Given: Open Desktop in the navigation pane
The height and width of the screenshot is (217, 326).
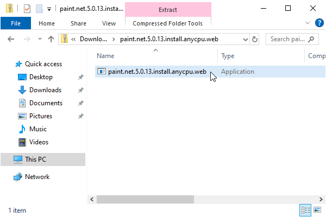Looking at the screenshot, I should tap(41, 77).
